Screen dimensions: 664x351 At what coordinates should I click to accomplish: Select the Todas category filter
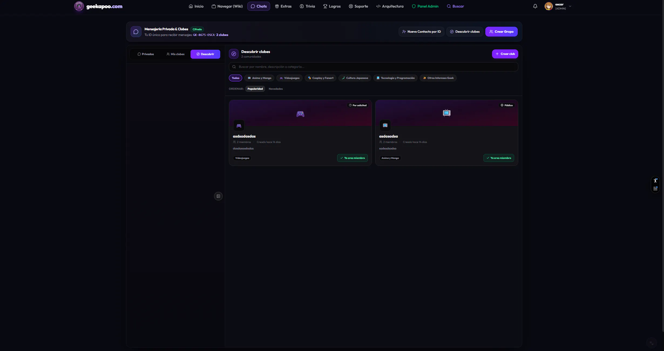tap(235, 78)
